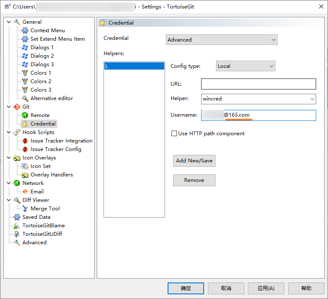Viewport: 328px width, 299px height.
Task: Click the Colors 2 icon
Action: click(25, 81)
